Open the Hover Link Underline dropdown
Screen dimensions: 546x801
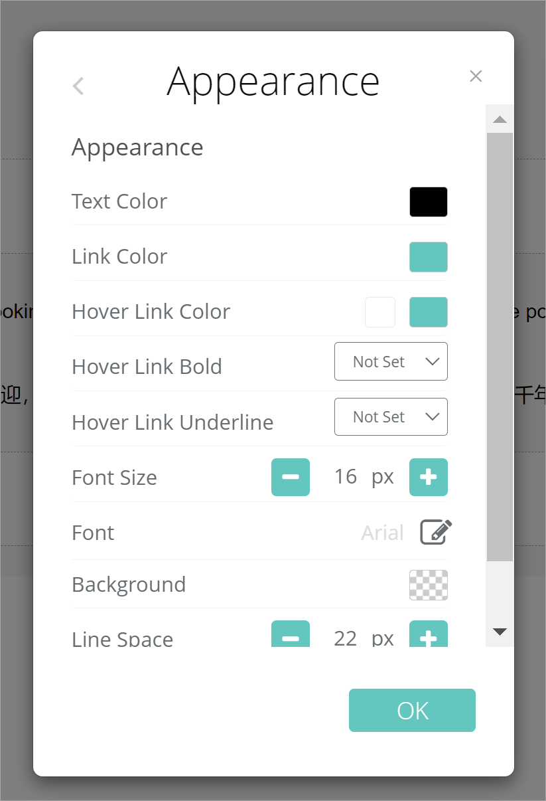391,416
